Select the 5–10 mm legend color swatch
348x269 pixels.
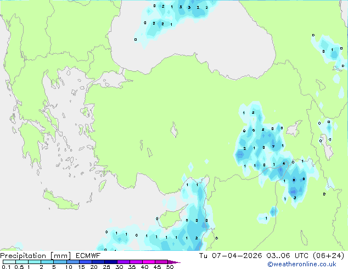60,262
